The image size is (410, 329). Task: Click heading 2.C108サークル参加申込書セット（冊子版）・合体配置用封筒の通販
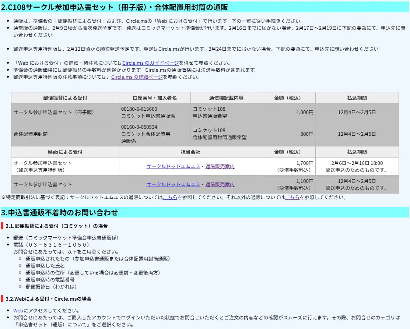[x=205, y=7]
